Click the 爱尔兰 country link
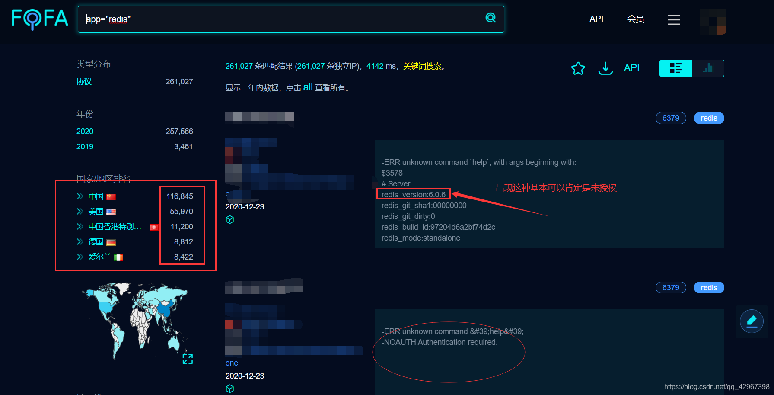Image resolution: width=774 pixels, height=395 pixels. point(100,257)
